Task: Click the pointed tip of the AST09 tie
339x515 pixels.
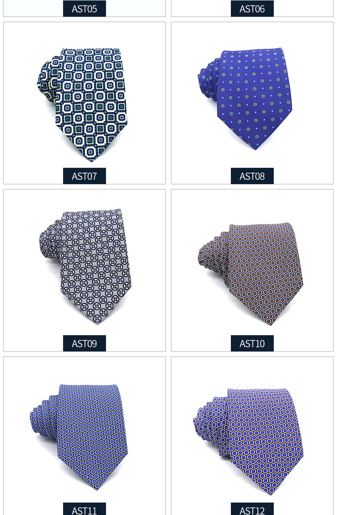Action: [x=99, y=319]
